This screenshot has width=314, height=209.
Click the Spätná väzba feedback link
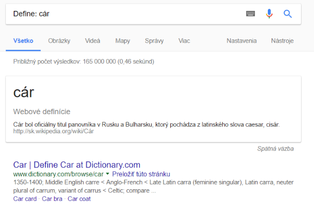276,149
